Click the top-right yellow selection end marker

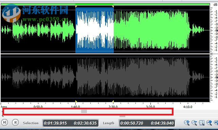coord(113,6)
